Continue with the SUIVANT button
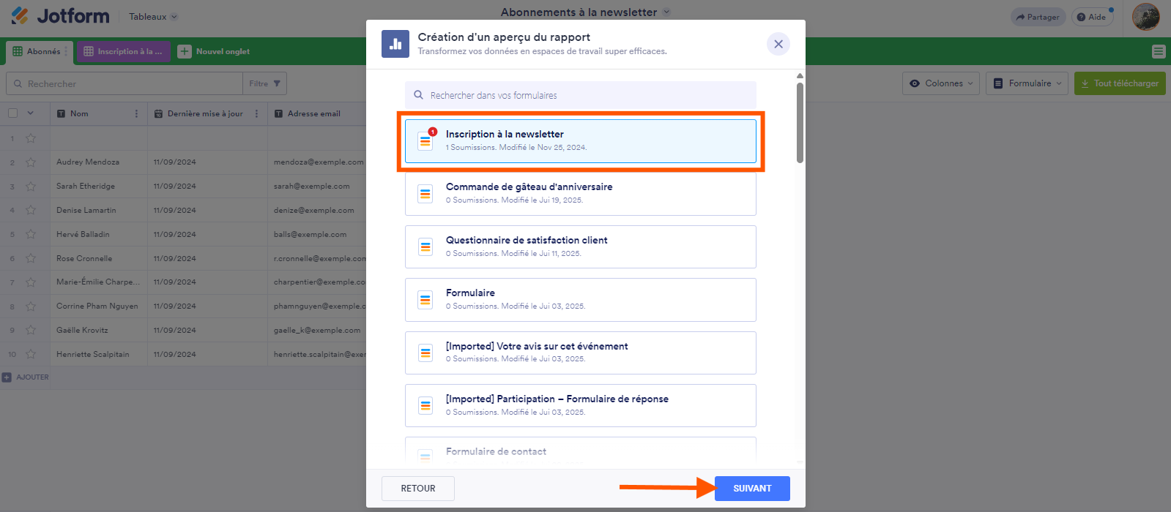Image resolution: width=1171 pixels, height=512 pixels. coord(752,489)
